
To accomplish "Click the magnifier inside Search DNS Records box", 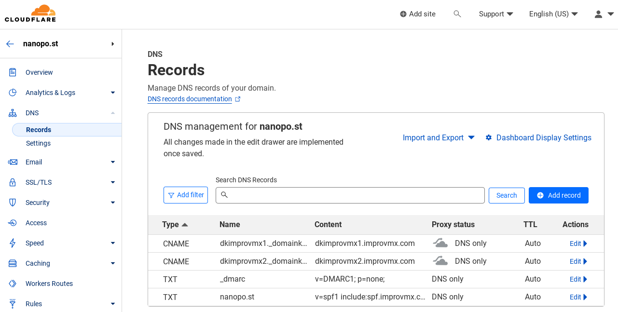I will 224,195.
